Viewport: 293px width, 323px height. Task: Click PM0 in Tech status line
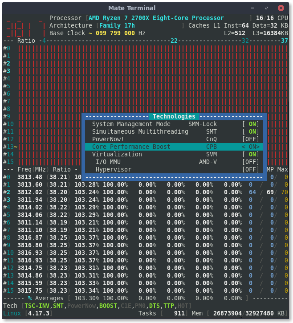[x=140, y=306]
